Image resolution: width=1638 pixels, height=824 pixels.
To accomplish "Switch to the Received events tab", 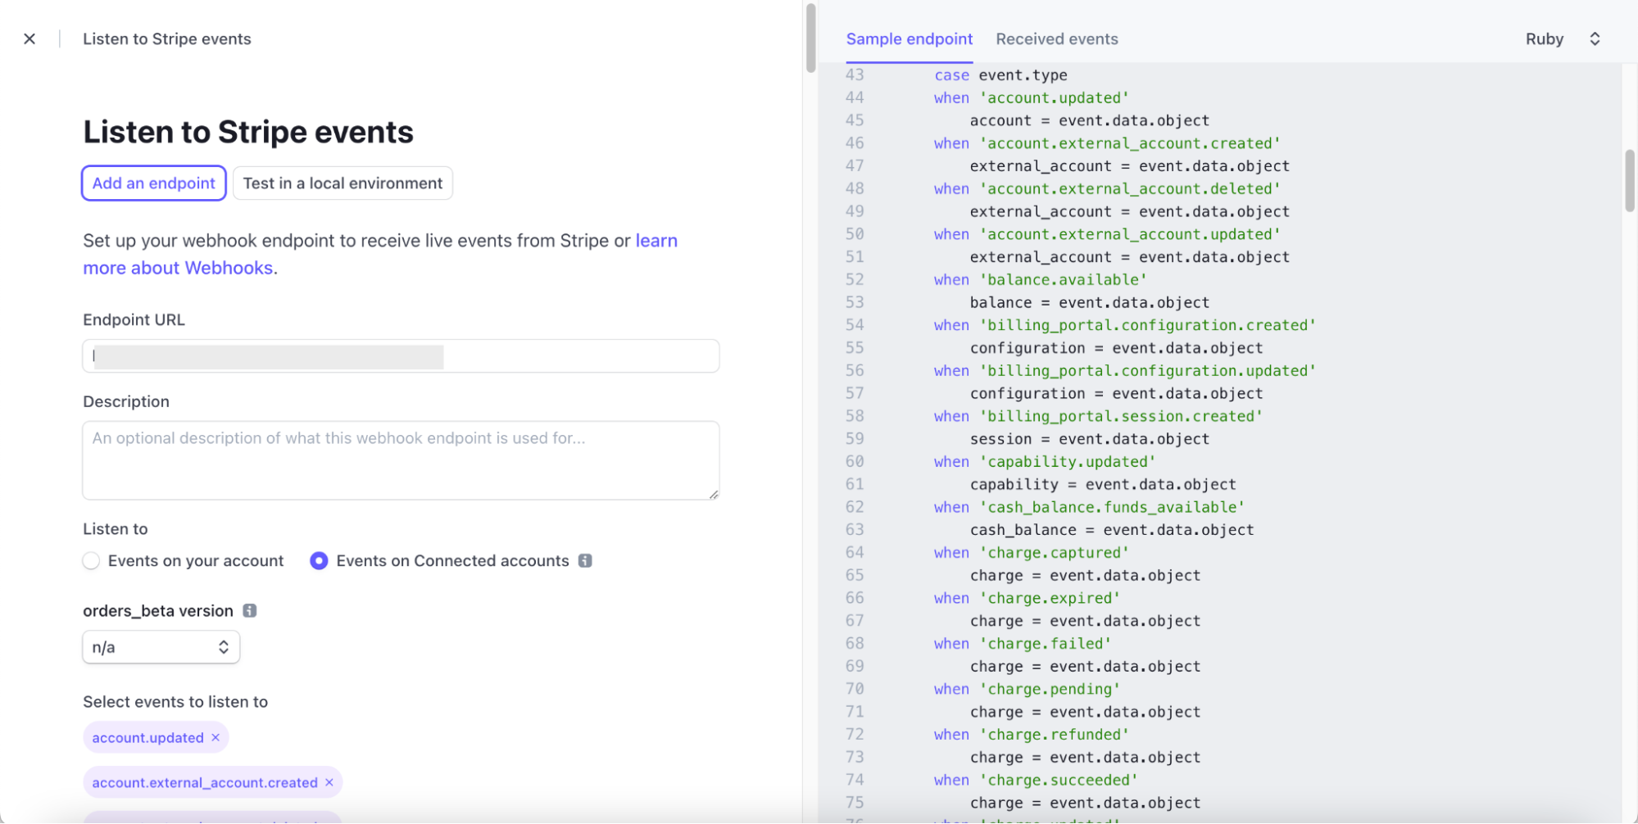I will click(x=1056, y=38).
